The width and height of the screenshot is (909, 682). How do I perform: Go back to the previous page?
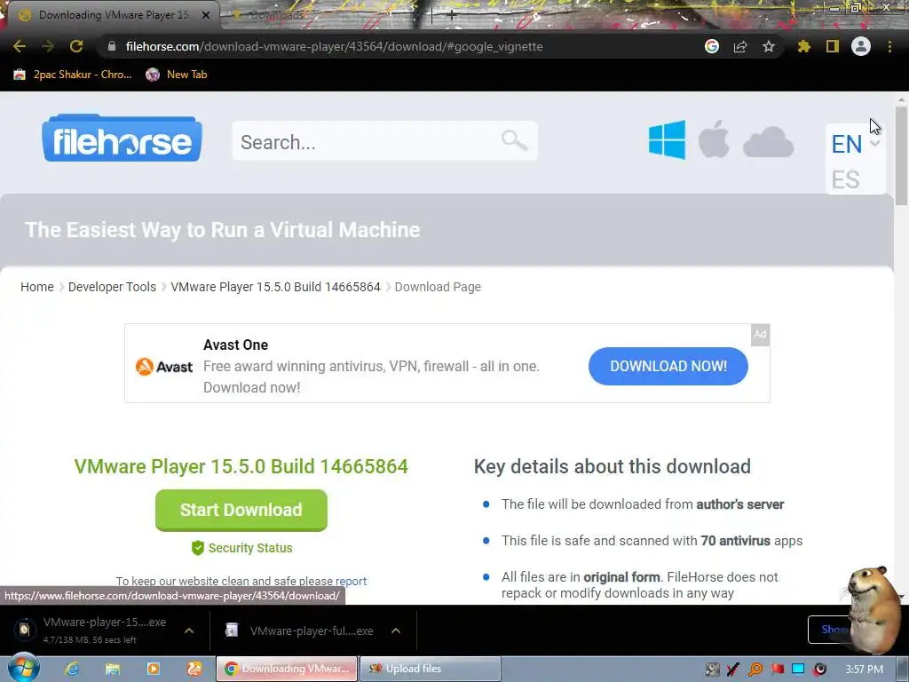pyautogui.click(x=20, y=46)
